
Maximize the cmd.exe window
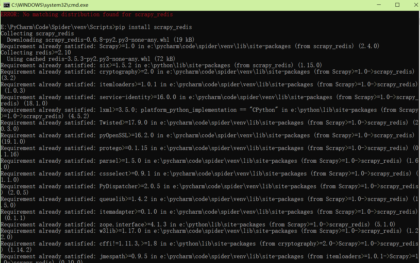pos(397,5)
